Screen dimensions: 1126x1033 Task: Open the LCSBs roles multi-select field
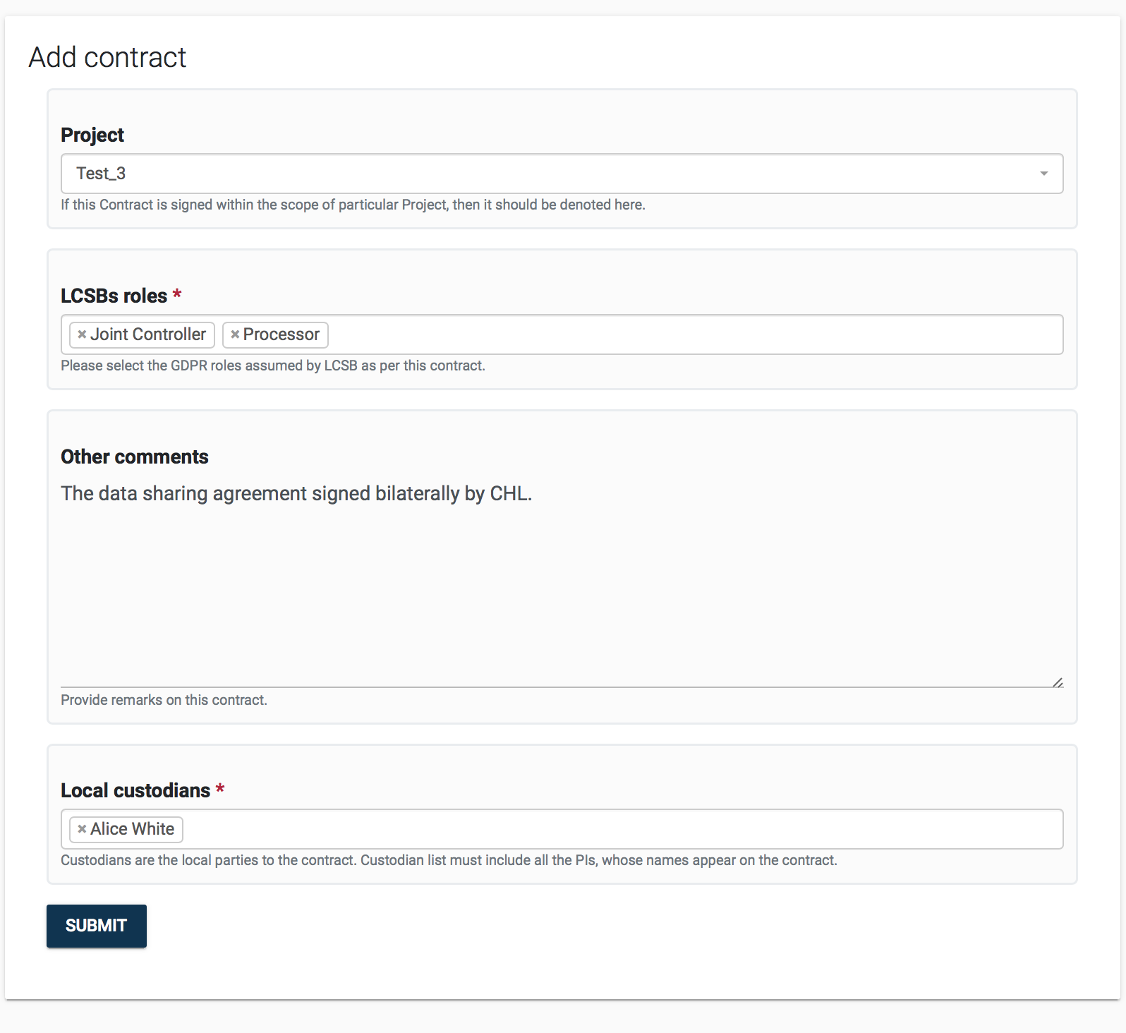coord(691,334)
